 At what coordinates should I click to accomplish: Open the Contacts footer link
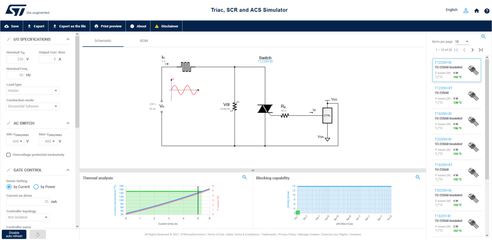click(355, 234)
